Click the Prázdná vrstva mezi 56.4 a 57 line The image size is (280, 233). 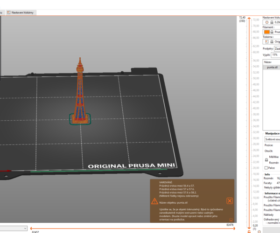point(177,186)
